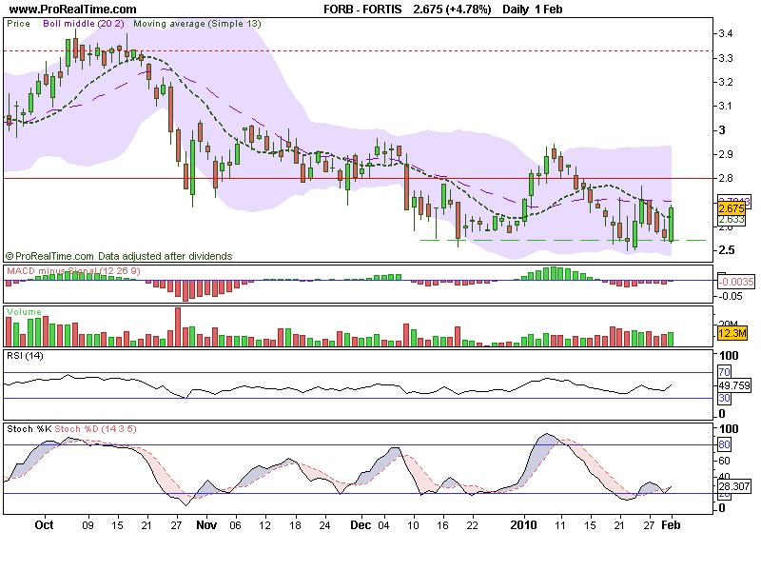Click the Data adjusted after dividends notice
This screenshot has height=571, width=761.
click(x=165, y=256)
